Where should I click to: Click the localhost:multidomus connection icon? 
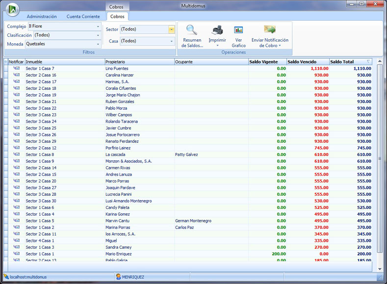[x=6, y=277]
